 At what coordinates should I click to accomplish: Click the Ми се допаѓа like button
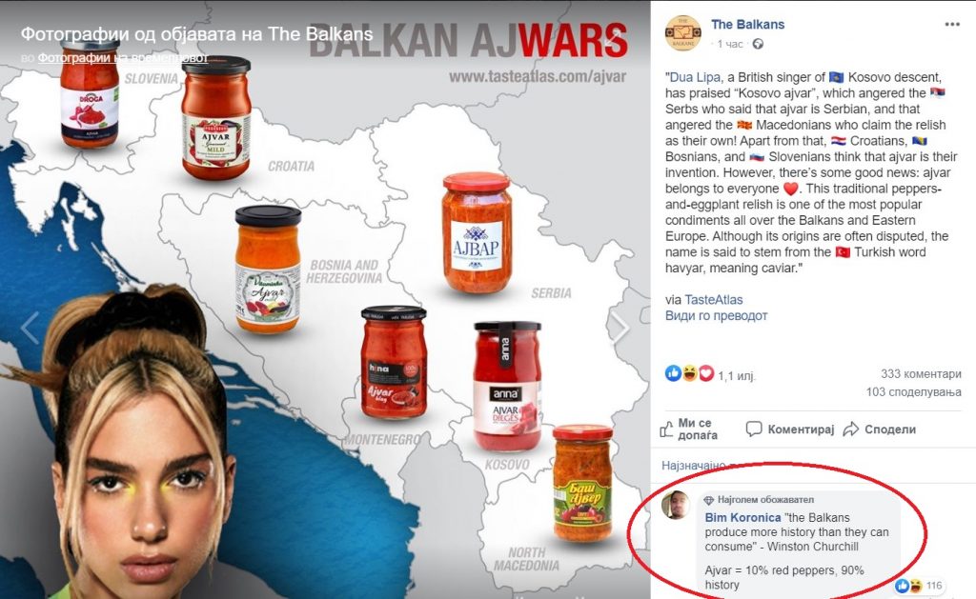coord(689,429)
